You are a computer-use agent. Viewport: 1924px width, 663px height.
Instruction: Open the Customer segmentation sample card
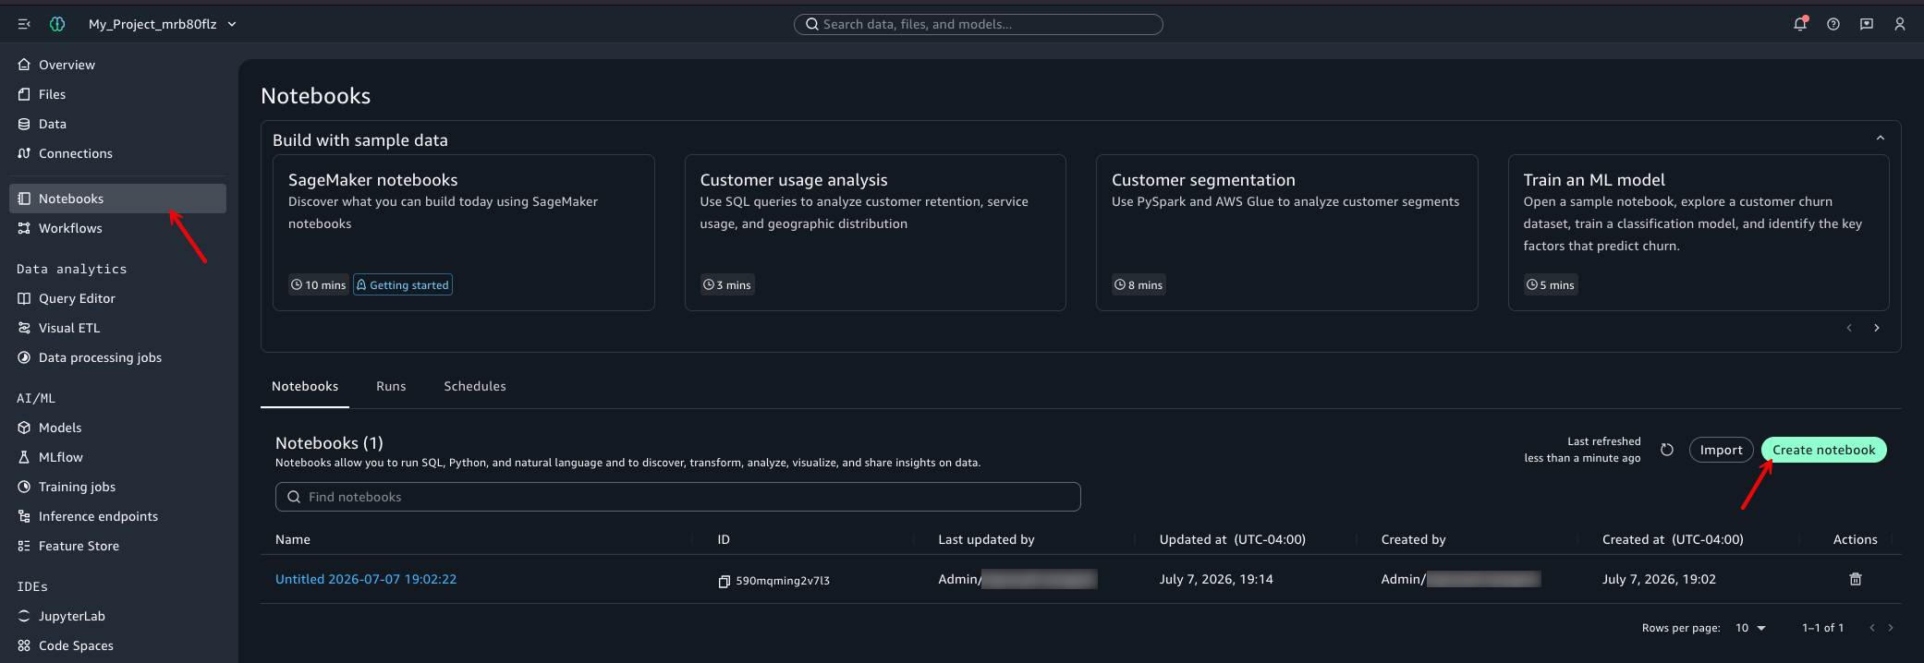1286,233
